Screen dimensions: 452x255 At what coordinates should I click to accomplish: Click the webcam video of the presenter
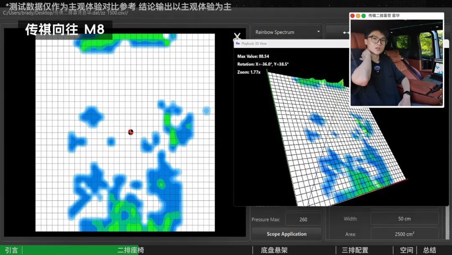click(397, 62)
